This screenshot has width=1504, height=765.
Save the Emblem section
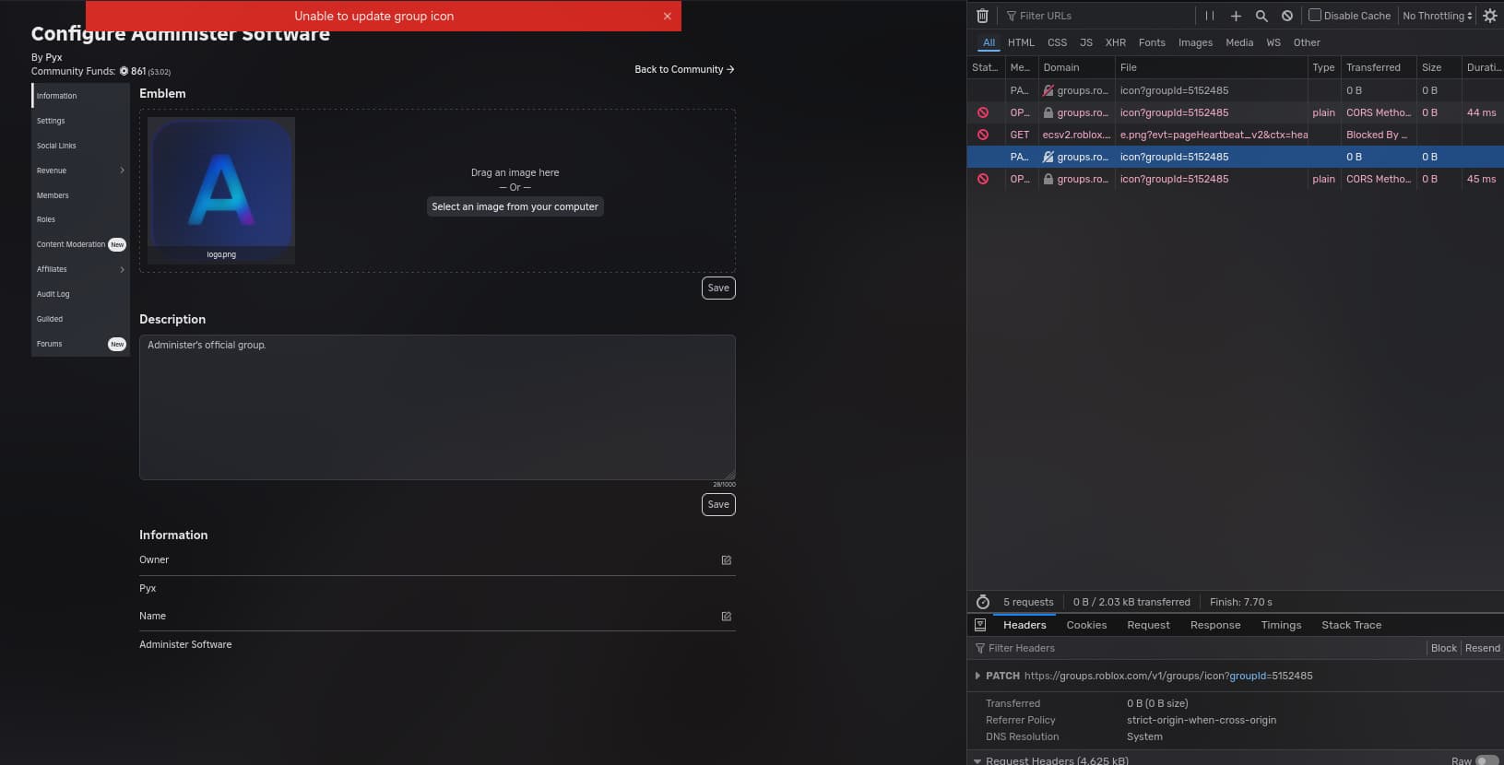point(718,288)
